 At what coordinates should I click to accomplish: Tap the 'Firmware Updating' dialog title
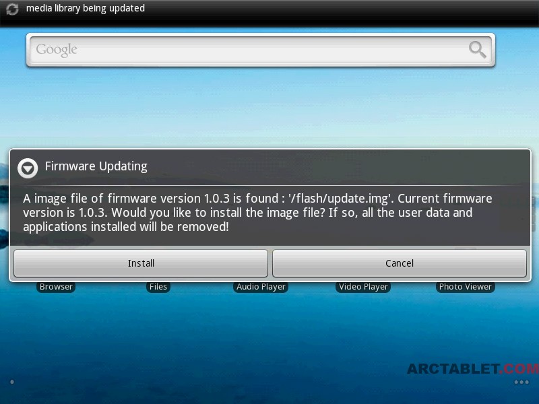(96, 166)
